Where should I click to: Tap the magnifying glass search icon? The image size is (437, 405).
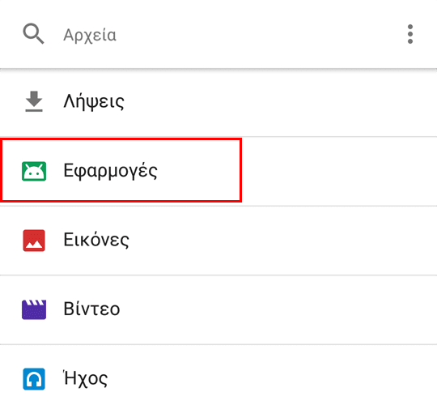click(x=33, y=33)
